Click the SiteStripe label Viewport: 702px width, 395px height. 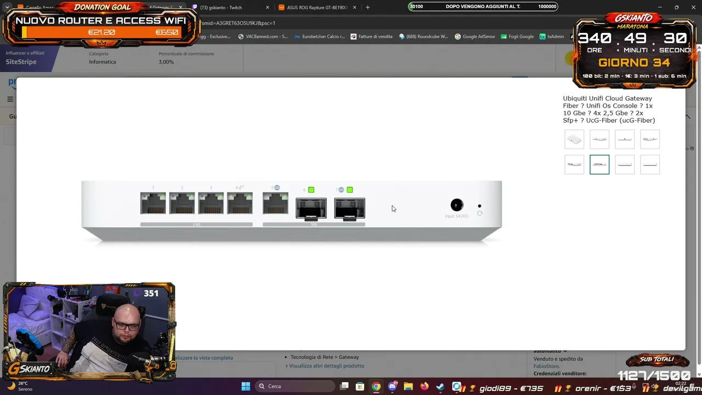(21, 62)
